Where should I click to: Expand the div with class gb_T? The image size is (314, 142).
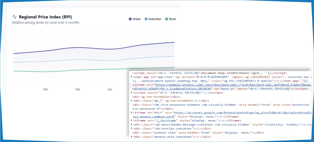pyautogui.click(x=131, y=101)
